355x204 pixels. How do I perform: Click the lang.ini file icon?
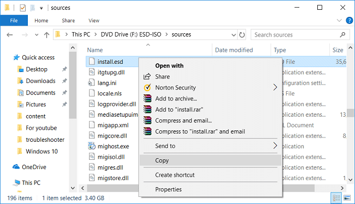coord(91,83)
